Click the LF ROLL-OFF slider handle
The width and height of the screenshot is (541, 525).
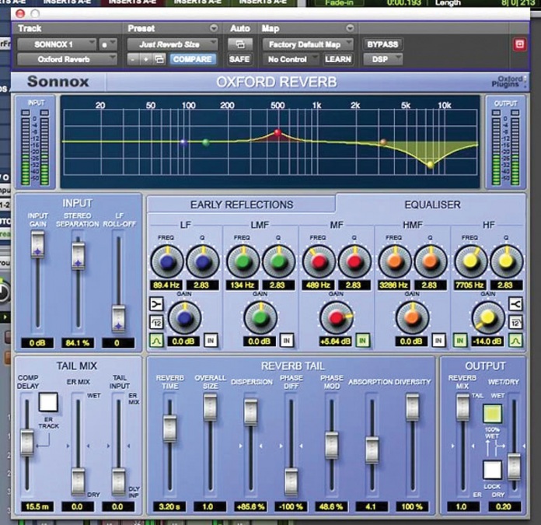119,318
